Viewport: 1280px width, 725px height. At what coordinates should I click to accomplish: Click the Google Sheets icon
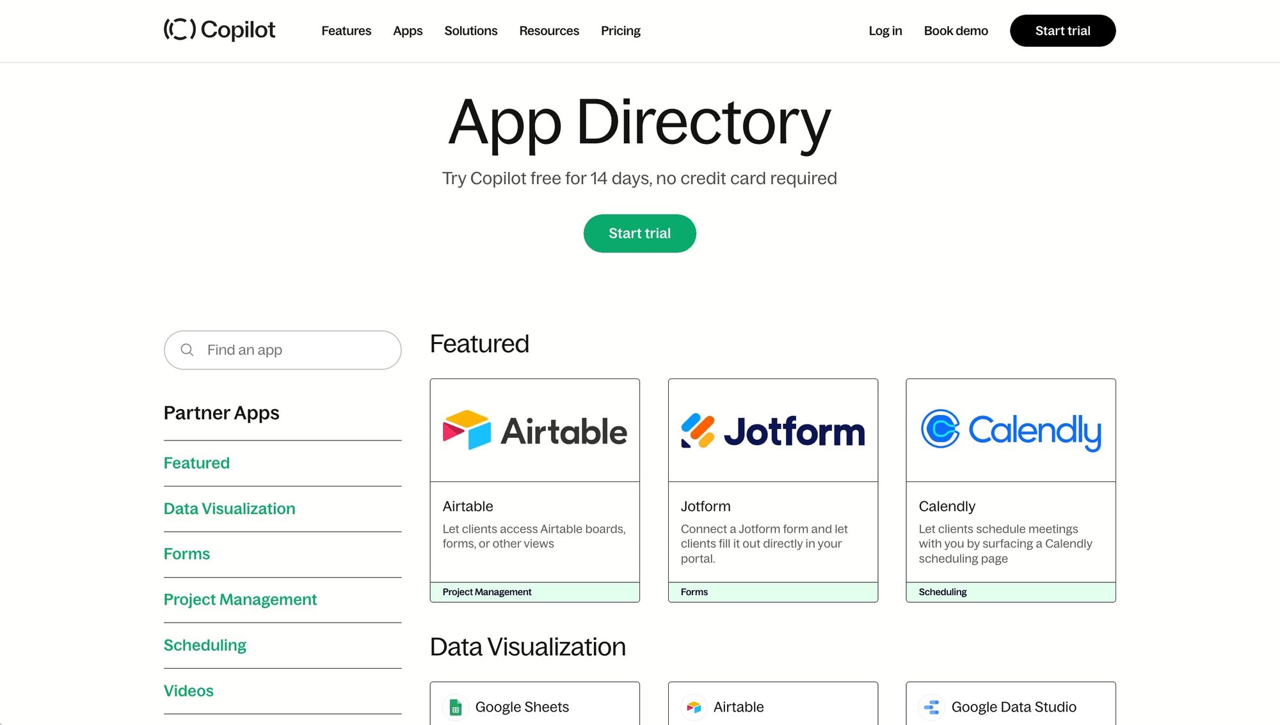(456, 707)
